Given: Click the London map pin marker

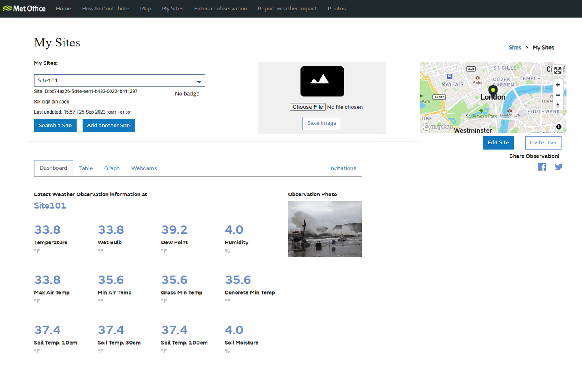Looking at the screenshot, I should click(493, 90).
